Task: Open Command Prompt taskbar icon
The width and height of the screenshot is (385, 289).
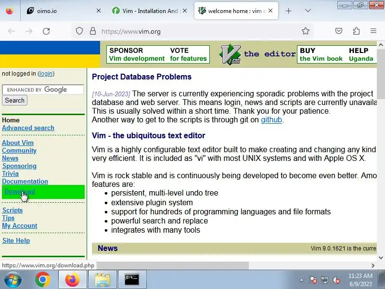Action: pyautogui.click(x=132, y=279)
